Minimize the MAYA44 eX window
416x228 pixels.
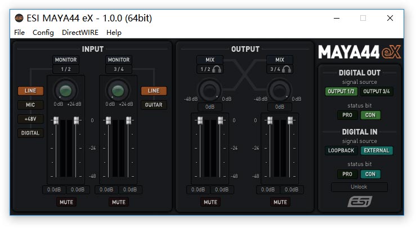click(337, 18)
